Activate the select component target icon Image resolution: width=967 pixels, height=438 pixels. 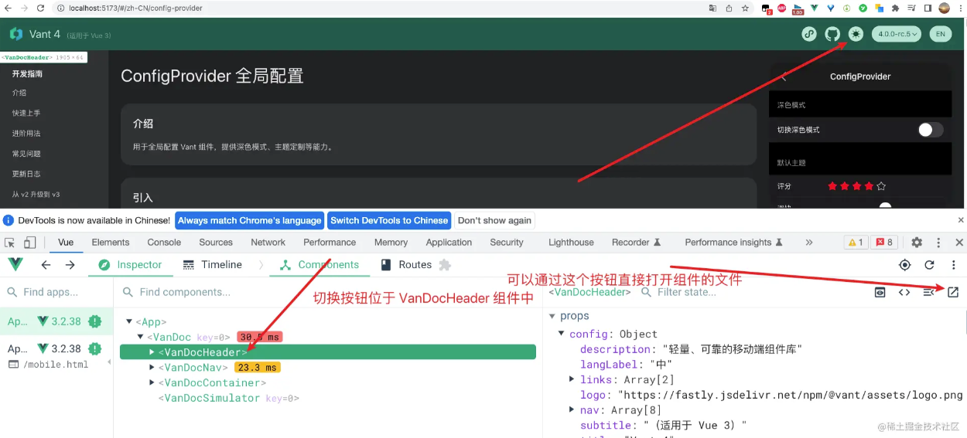click(904, 265)
